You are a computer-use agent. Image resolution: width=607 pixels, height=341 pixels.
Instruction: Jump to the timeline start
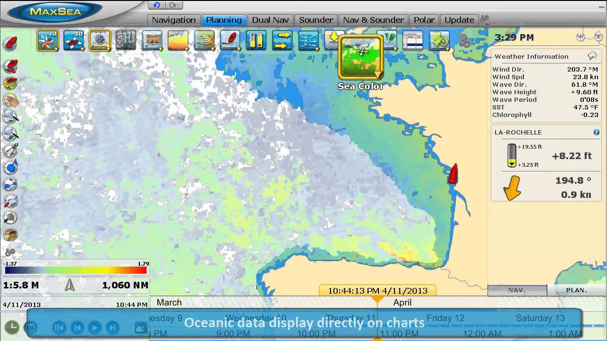[x=59, y=327]
